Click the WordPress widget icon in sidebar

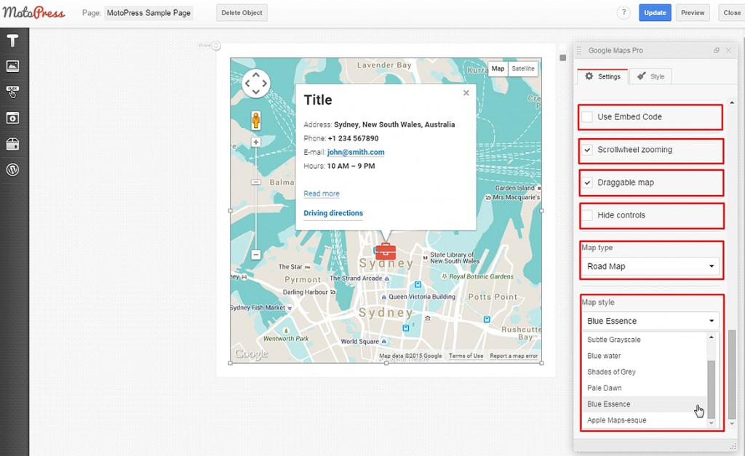(x=12, y=169)
